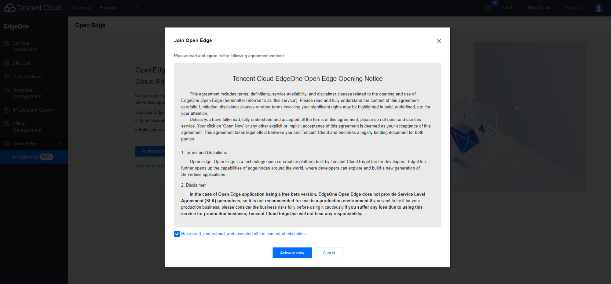Click the '2. Disclaimer' heading
Viewport: 611px width, 284px height.
point(193,185)
